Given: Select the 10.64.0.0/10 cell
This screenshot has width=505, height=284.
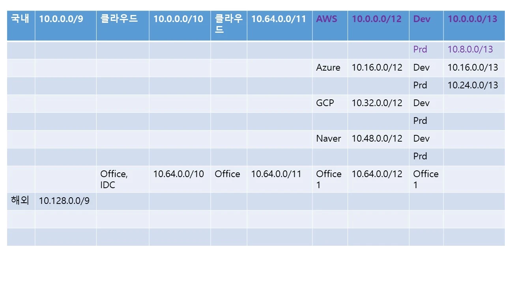Looking at the screenshot, I should point(180,179).
